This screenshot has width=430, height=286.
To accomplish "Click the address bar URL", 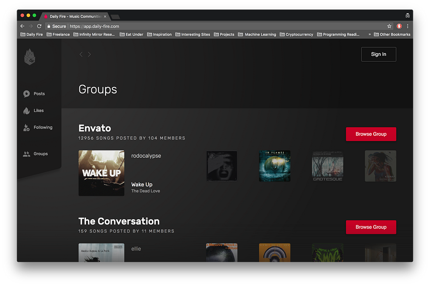I will click(94, 26).
